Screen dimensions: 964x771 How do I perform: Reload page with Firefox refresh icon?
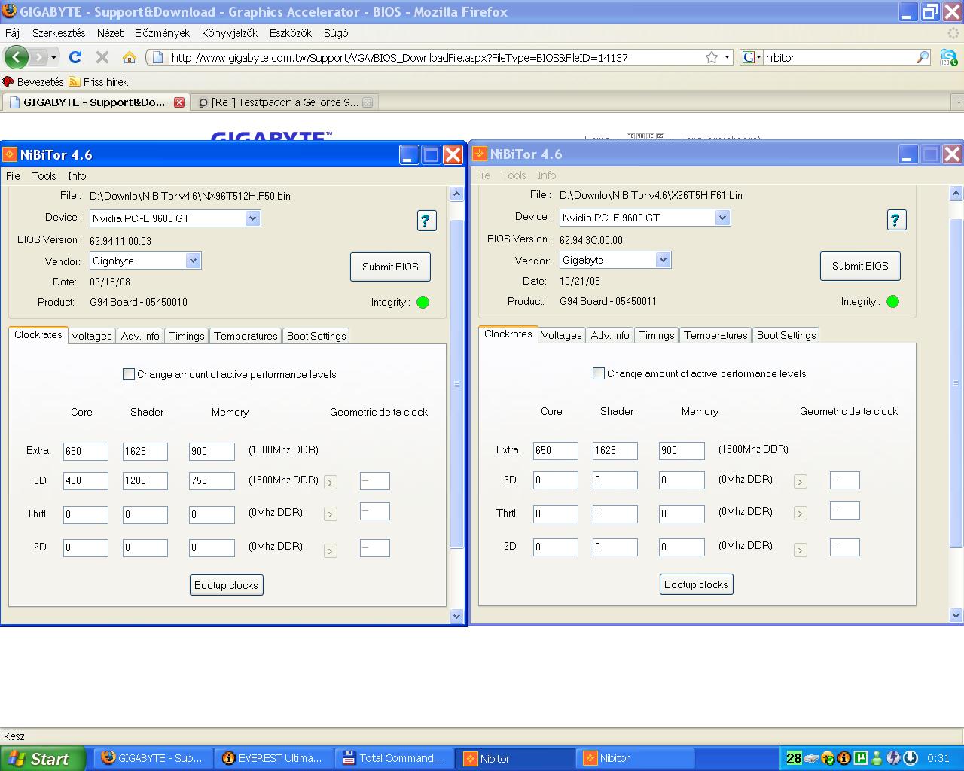click(x=75, y=57)
